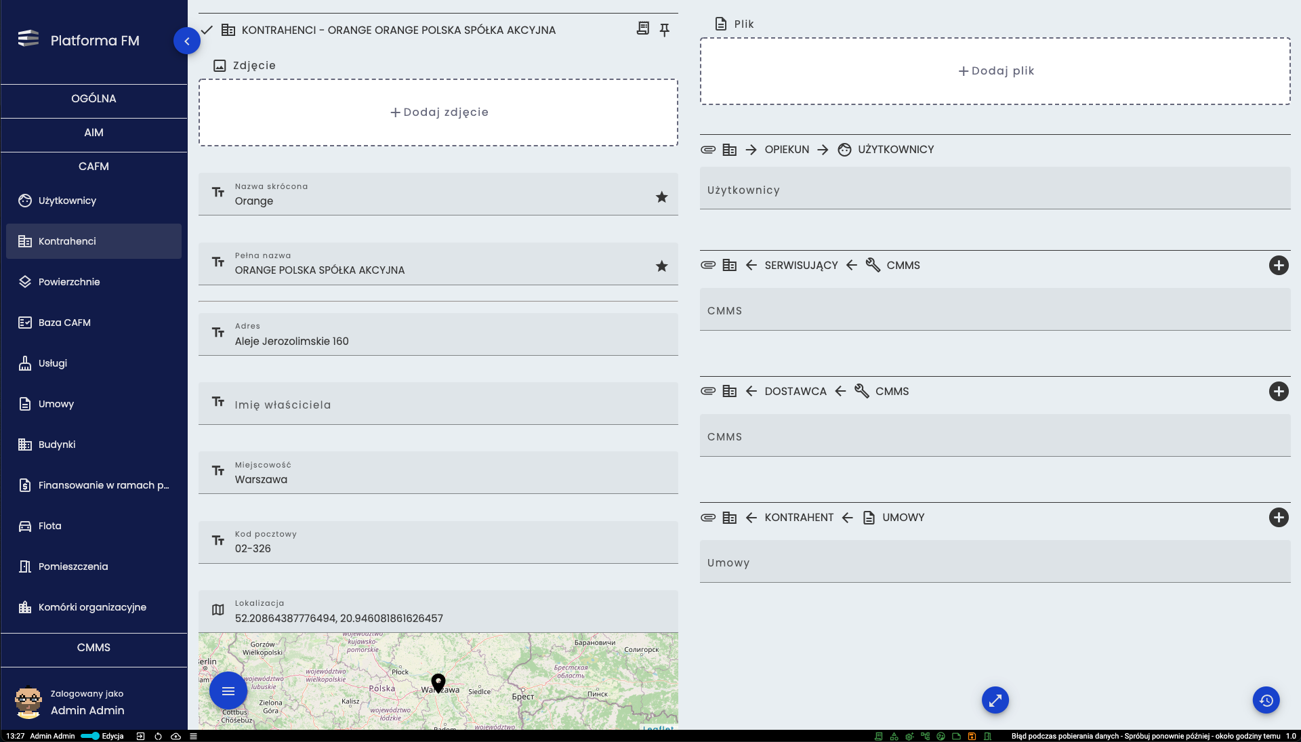
Task: Click the Leaflet attribution link on the map
Action: click(658, 728)
